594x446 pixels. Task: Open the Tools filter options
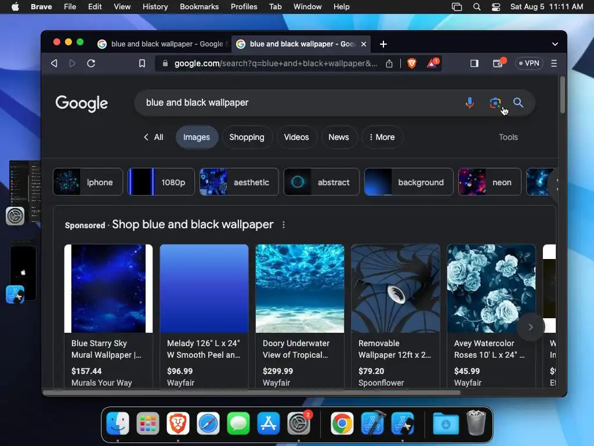pos(508,137)
